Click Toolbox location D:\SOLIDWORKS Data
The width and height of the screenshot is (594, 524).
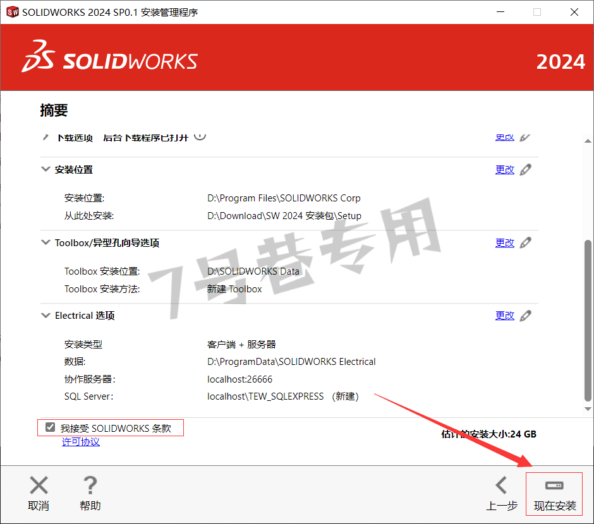(253, 271)
